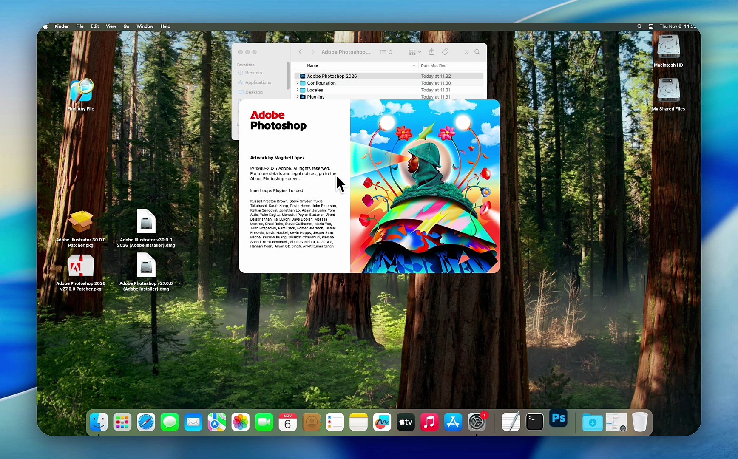Launch FaceTime from the Dock

264,422
